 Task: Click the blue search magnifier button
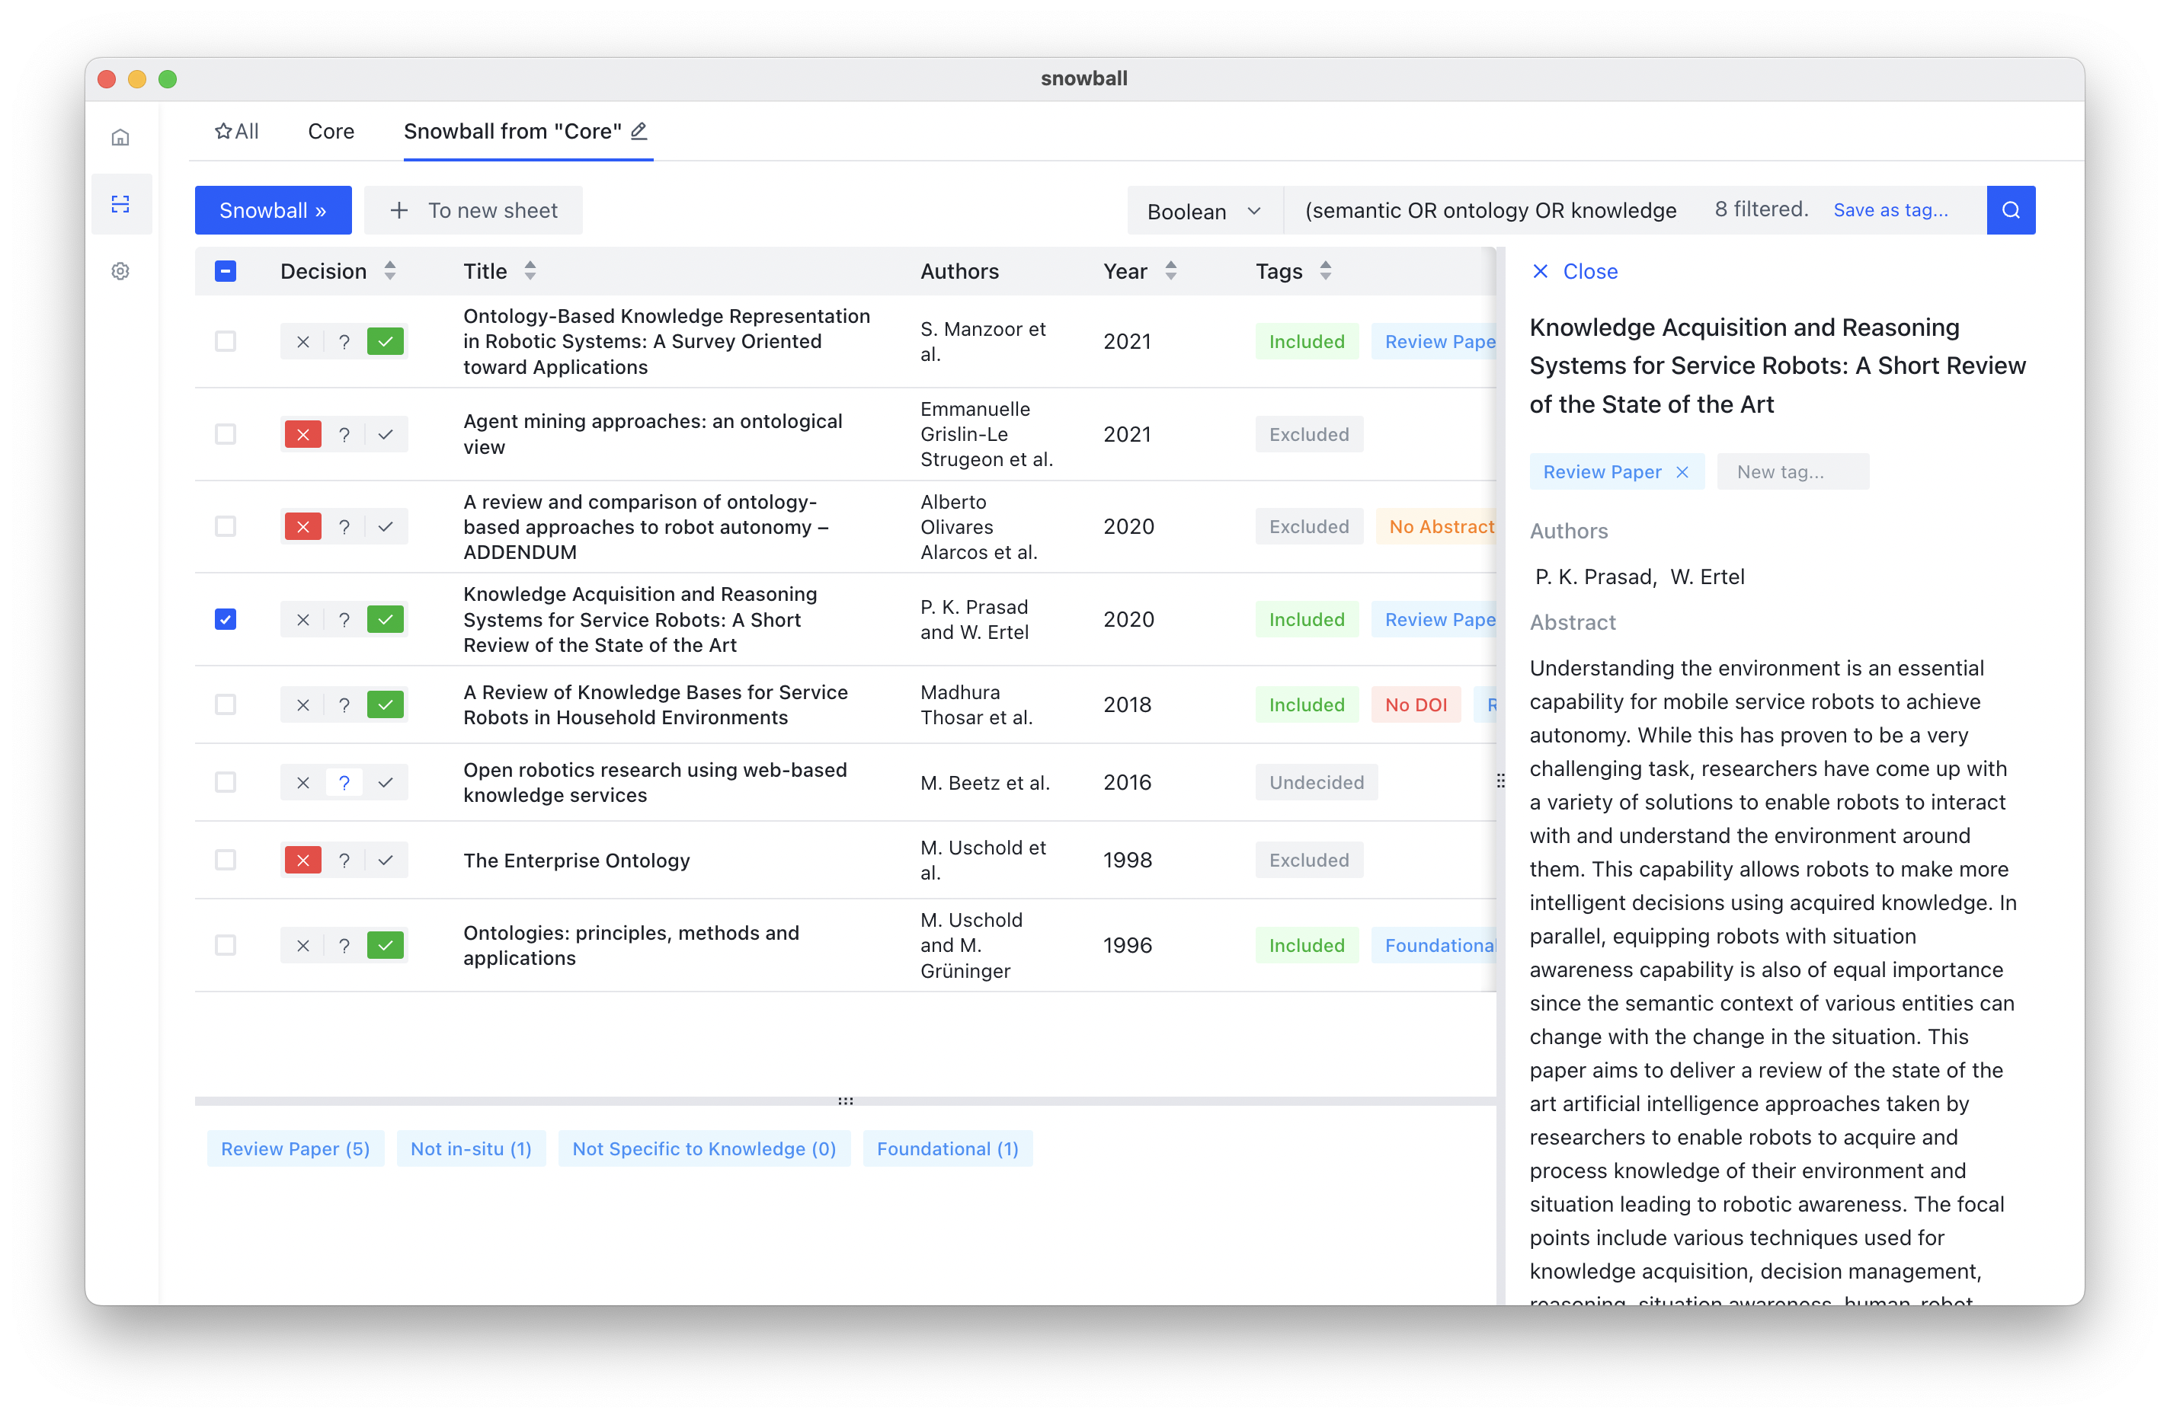point(2011,210)
